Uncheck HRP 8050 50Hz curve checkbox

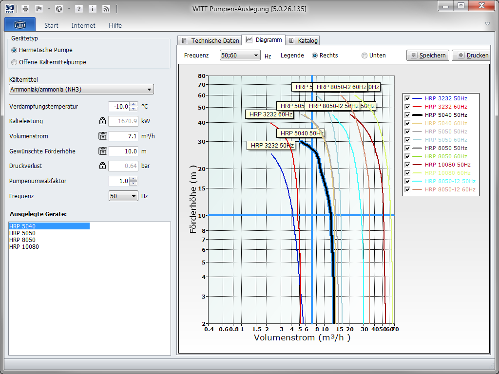click(407, 148)
